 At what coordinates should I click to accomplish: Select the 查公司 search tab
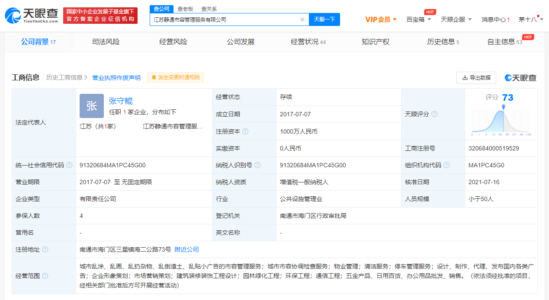(x=161, y=9)
